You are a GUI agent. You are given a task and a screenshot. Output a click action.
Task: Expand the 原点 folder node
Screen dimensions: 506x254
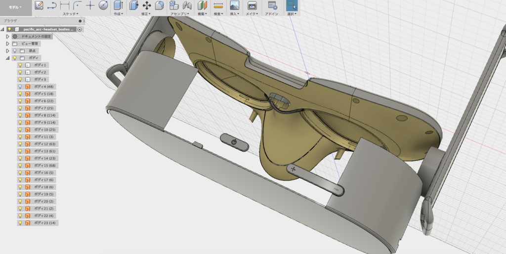(8, 51)
